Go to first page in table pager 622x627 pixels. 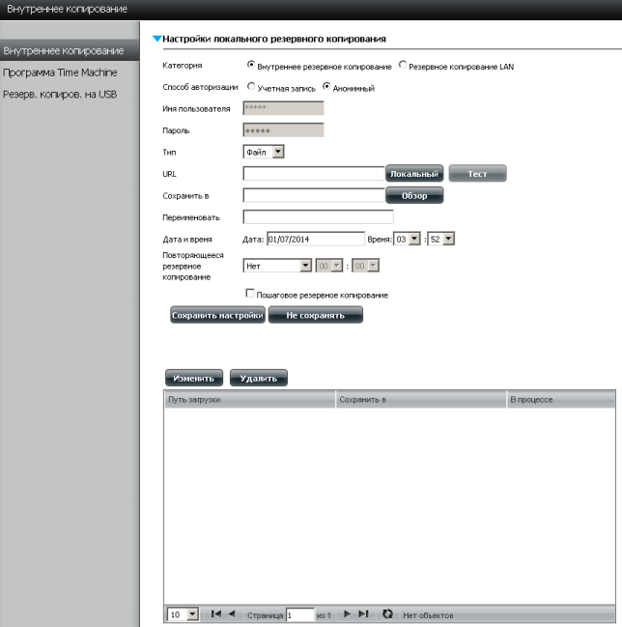click(215, 613)
